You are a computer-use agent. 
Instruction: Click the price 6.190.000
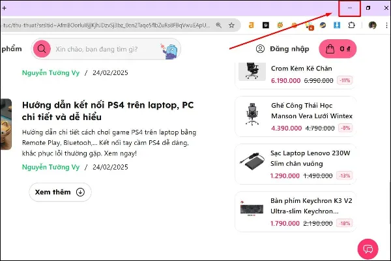(286, 80)
